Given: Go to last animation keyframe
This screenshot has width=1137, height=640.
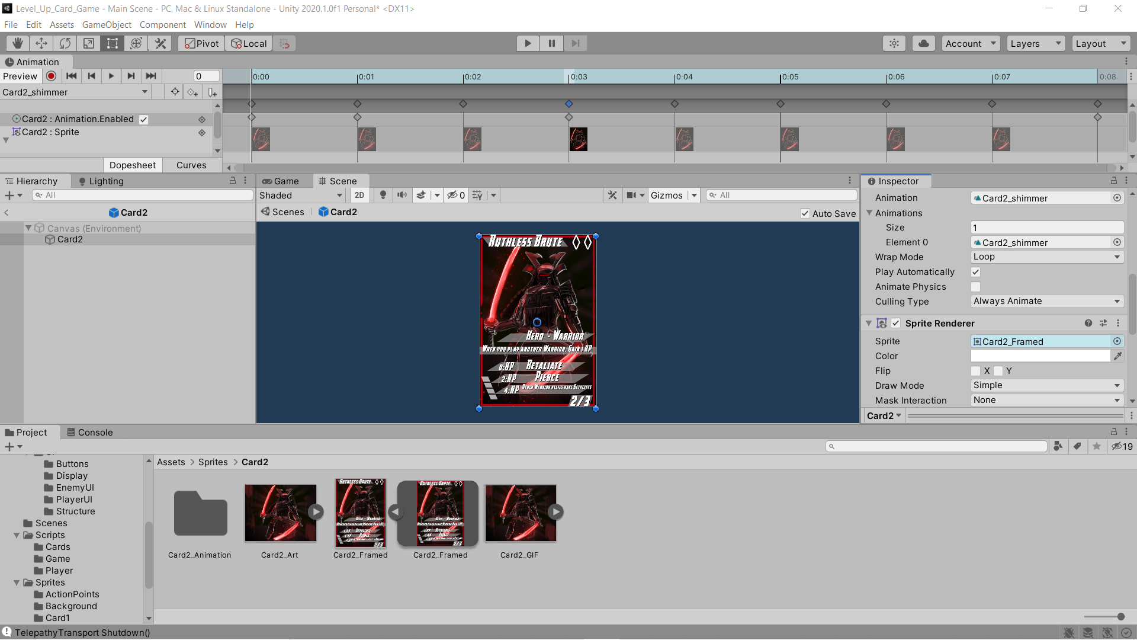Looking at the screenshot, I should (x=151, y=76).
